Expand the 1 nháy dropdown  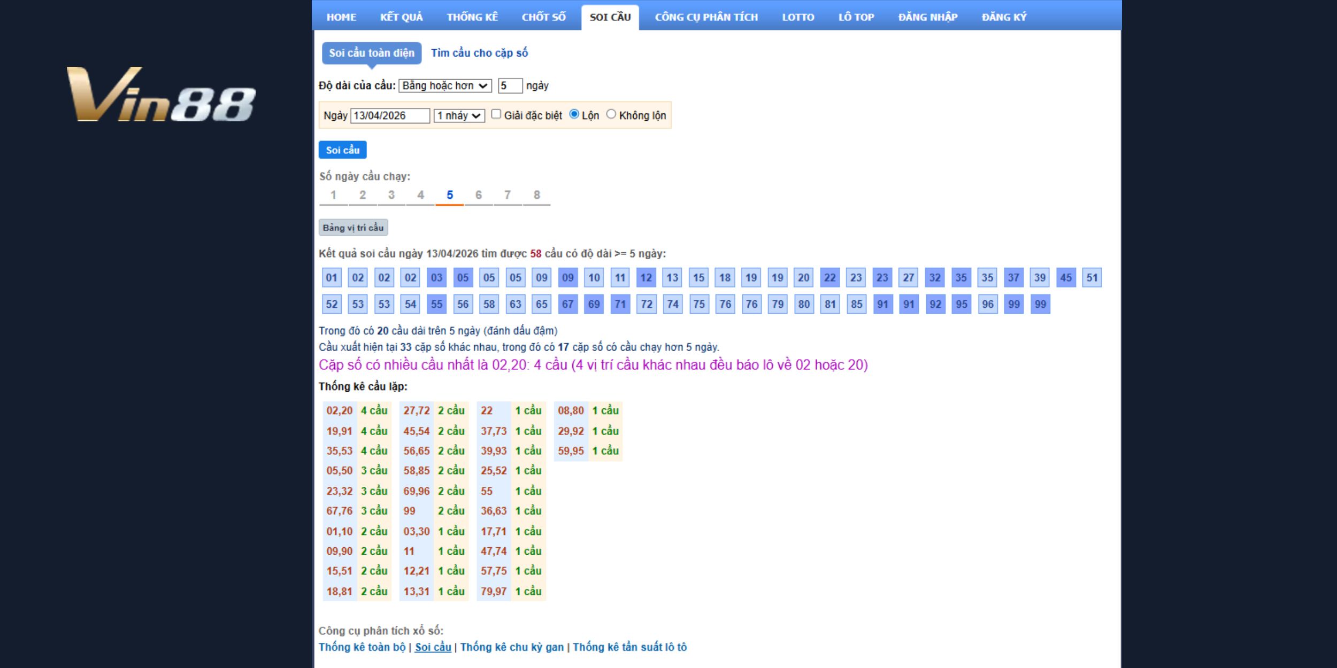459,115
